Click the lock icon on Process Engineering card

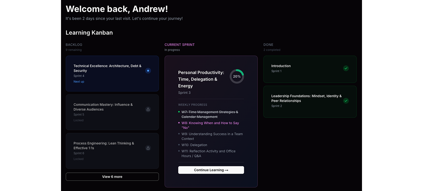point(148,148)
